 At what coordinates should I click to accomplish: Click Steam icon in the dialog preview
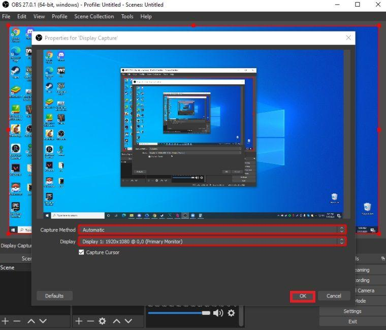pos(49,86)
